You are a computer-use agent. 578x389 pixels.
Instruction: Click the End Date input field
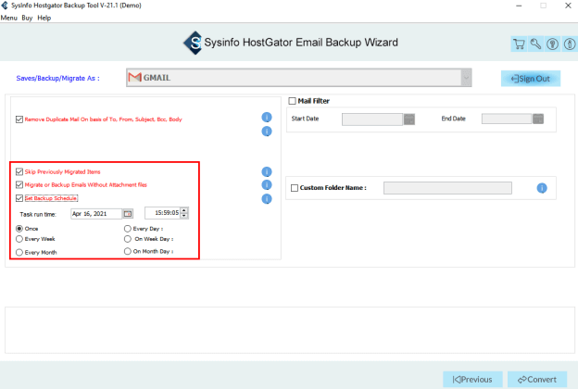507,119
